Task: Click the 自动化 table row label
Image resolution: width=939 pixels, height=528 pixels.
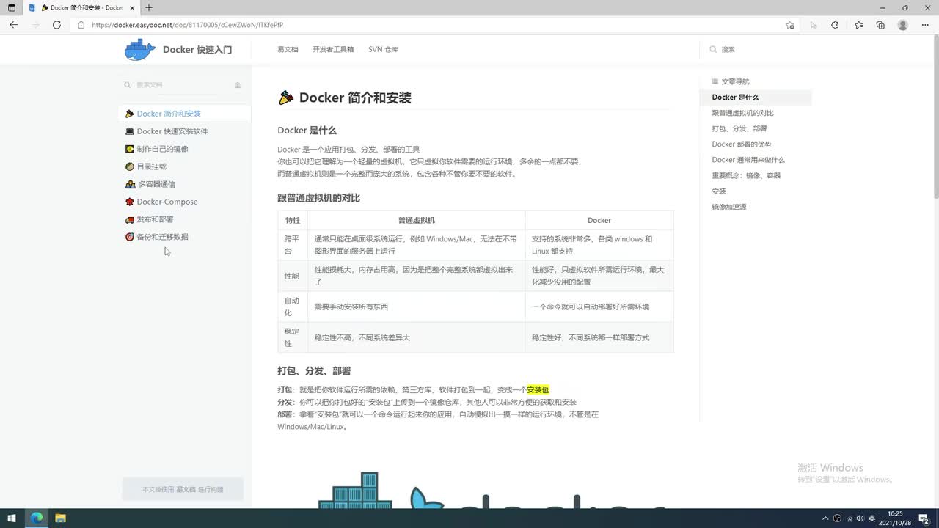Action: pos(292,307)
